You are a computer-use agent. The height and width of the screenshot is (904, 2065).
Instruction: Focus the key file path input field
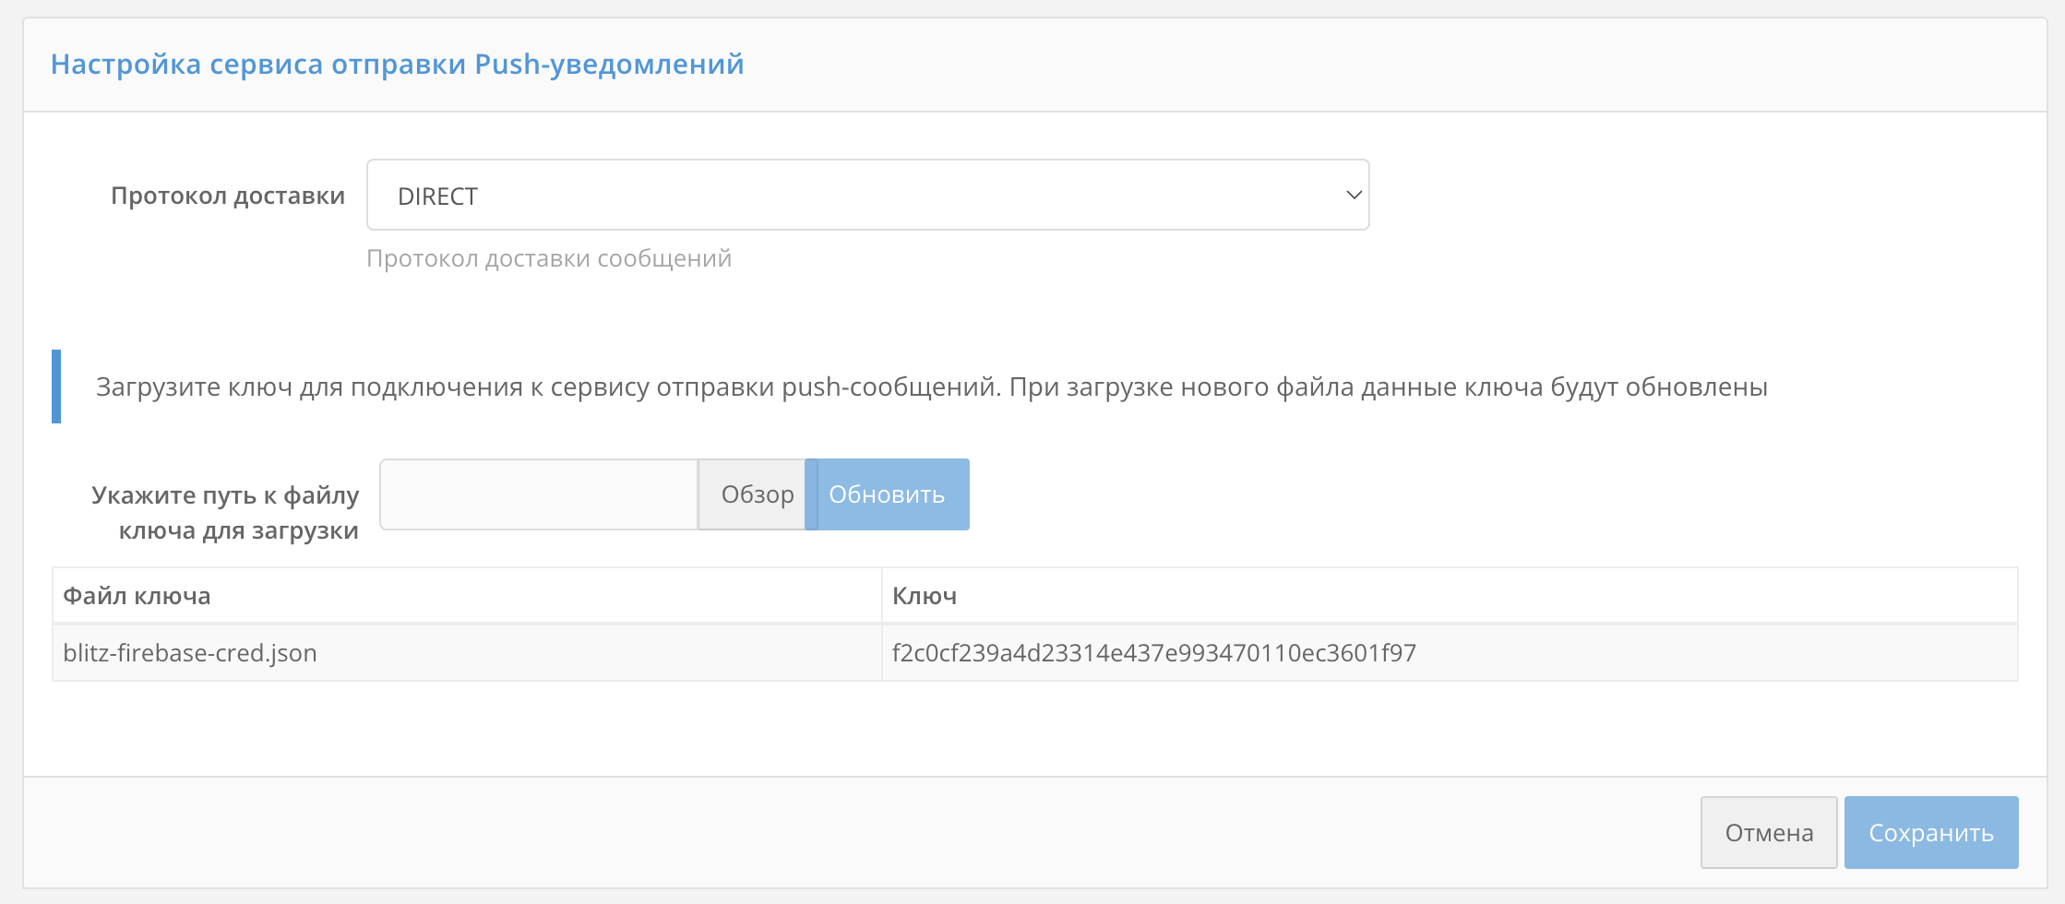(539, 494)
